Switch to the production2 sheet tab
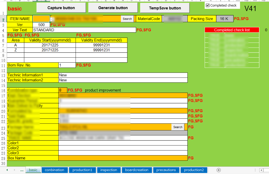 pos(194,170)
